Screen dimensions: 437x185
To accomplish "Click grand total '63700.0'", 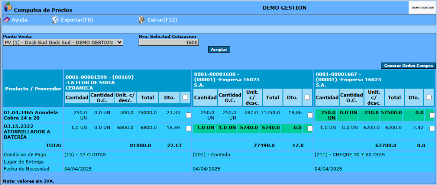I will pos(386,145).
